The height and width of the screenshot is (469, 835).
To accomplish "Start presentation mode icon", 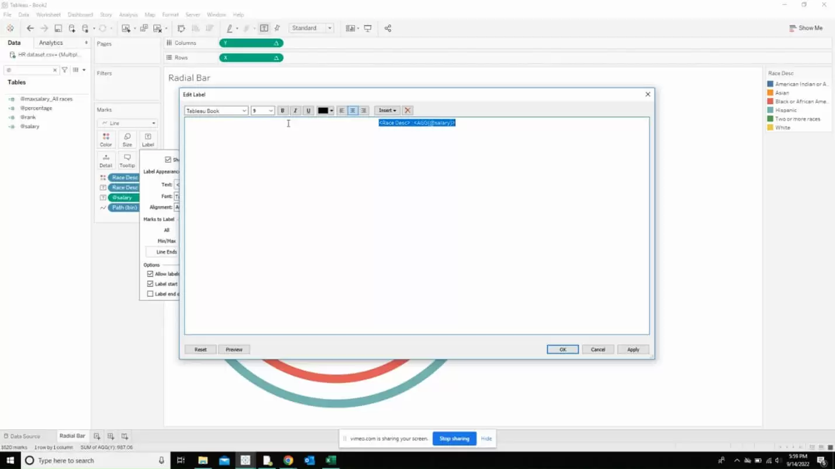I will click(x=368, y=28).
